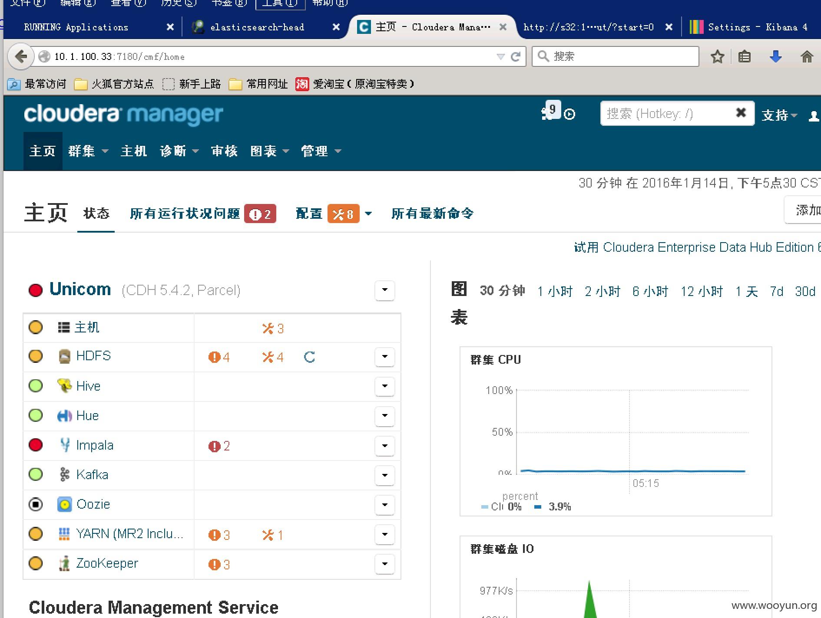This screenshot has width=821, height=618.
Task: Click the Oozie service icon
Action: [64, 504]
